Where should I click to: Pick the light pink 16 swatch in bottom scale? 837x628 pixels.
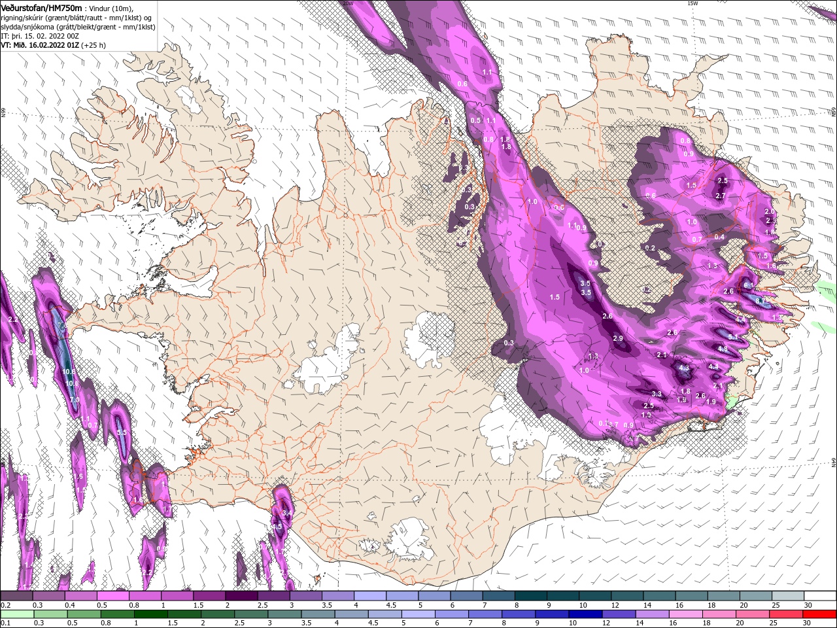[686, 614]
